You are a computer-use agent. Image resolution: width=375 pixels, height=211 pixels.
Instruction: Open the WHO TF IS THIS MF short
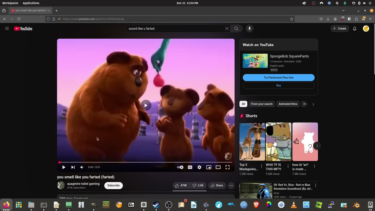point(279,142)
